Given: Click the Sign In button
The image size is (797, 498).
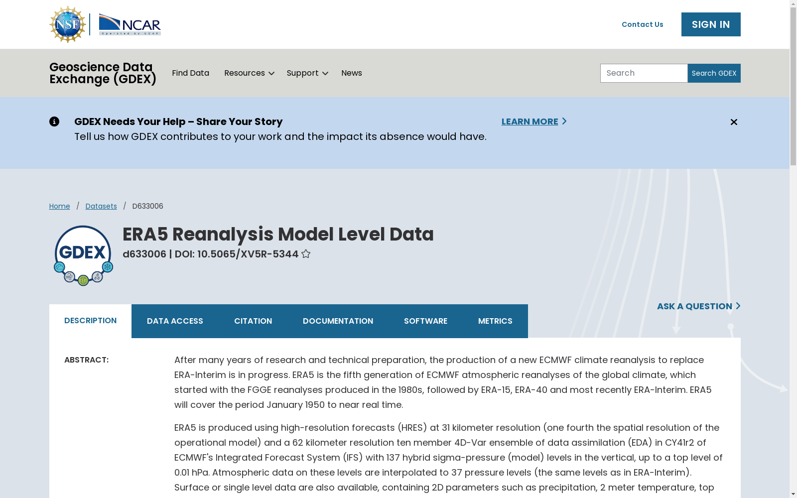Looking at the screenshot, I should coord(711,24).
